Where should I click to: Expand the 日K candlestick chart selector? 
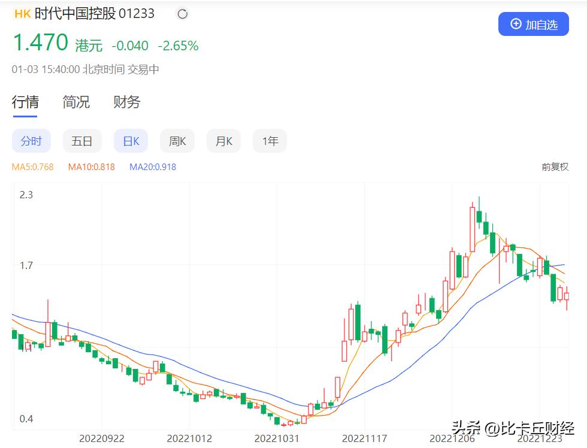click(x=131, y=140)
